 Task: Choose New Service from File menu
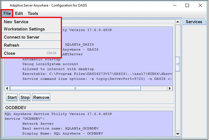(31, 22)
